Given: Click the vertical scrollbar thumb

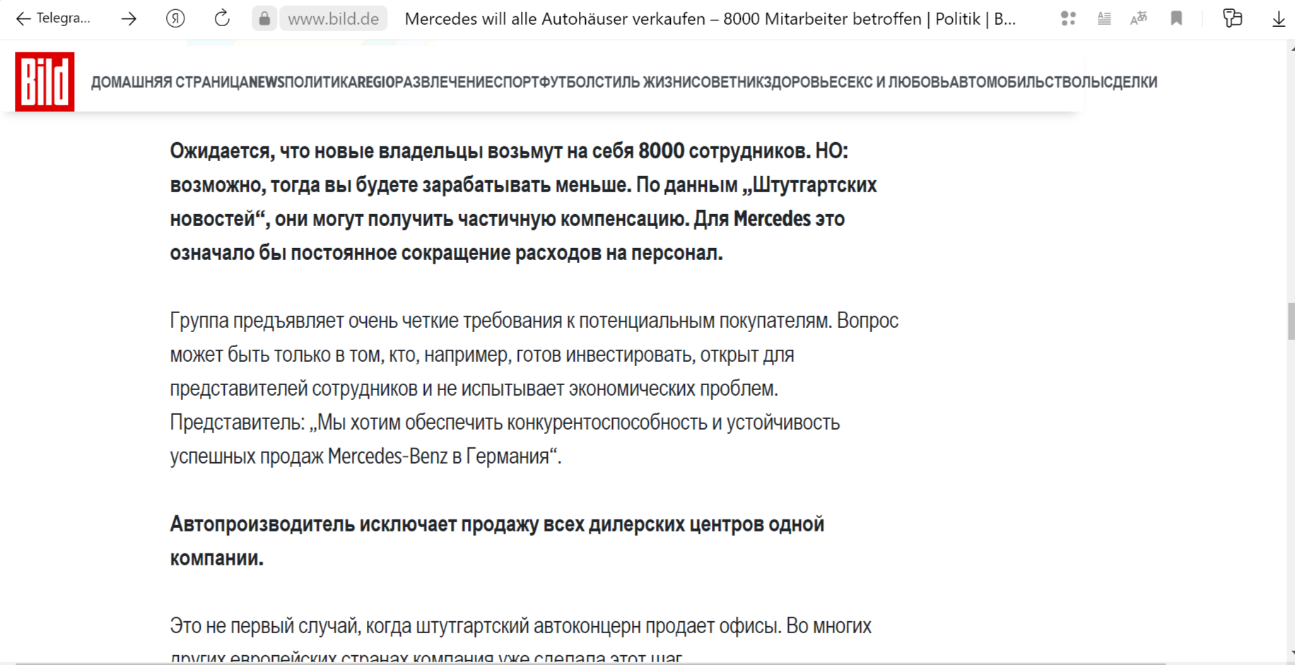Looking at the screenshot, I should (1291, 322).
